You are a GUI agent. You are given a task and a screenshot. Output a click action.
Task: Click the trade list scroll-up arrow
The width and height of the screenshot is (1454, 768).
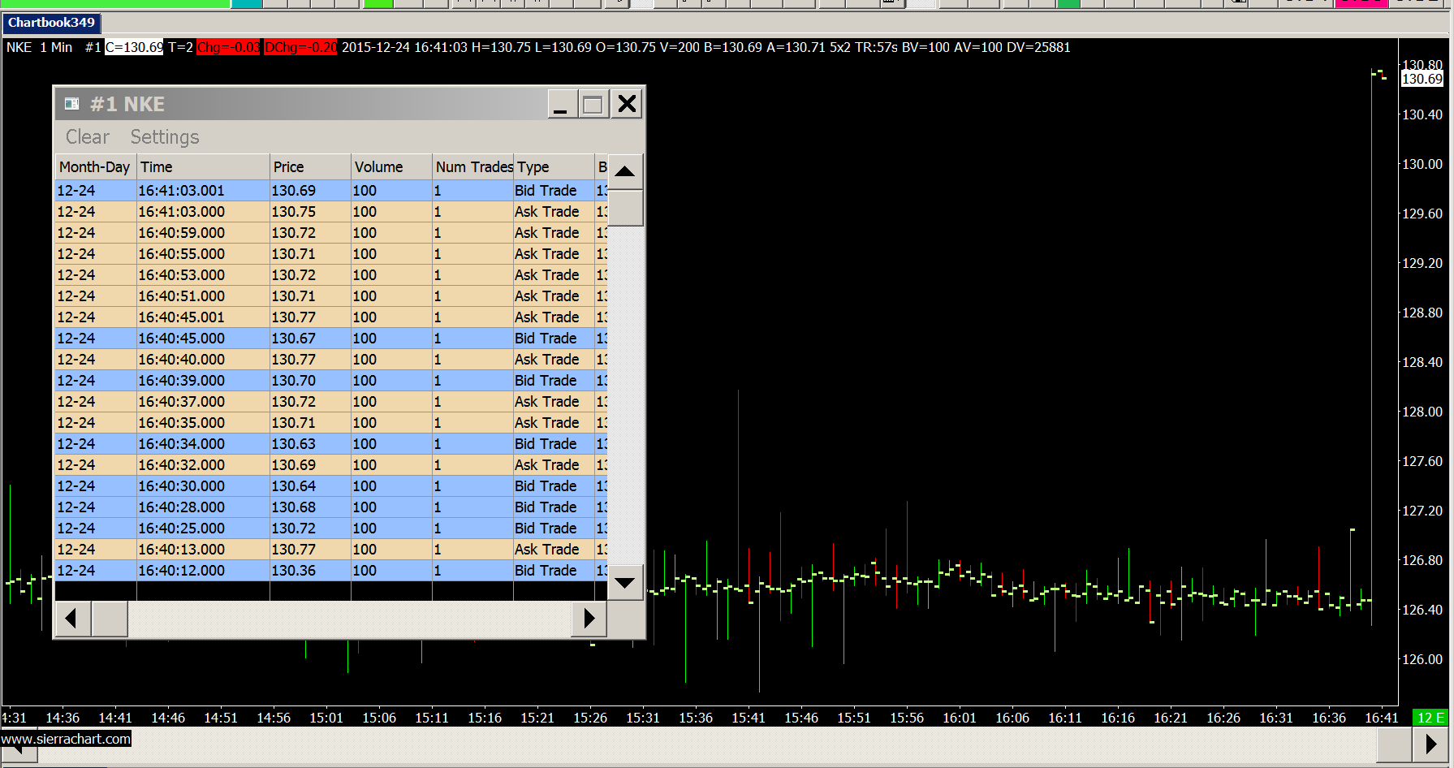(x=625, y=171)
